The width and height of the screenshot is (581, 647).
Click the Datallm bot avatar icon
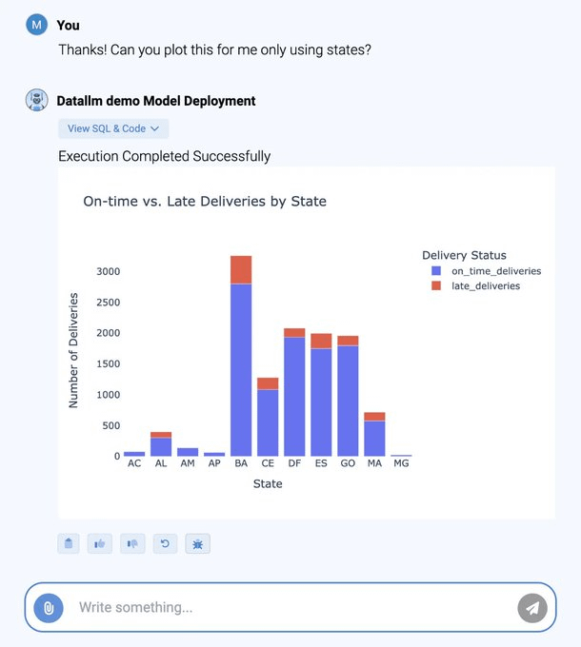coord(37,100)
